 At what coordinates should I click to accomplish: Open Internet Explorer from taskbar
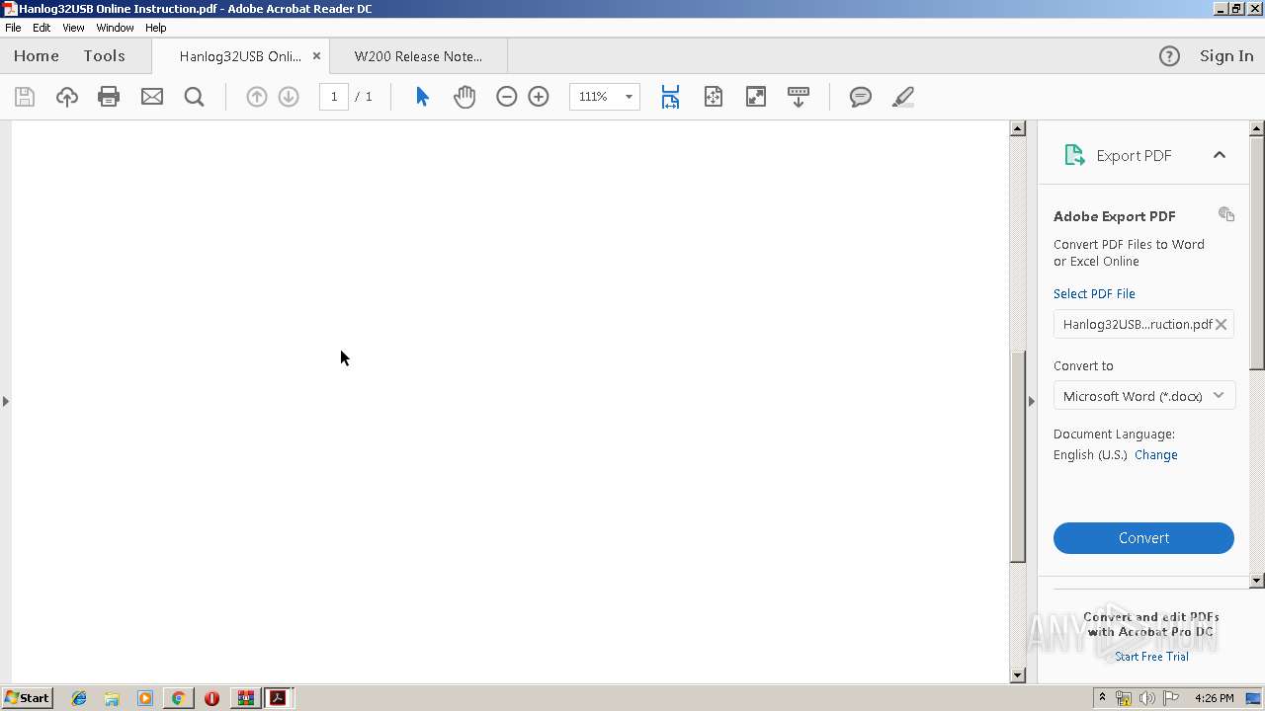[x=79, y=698]
